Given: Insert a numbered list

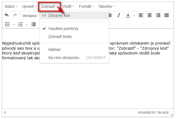Looking at the screenshot, I should (x=21, y=25).
